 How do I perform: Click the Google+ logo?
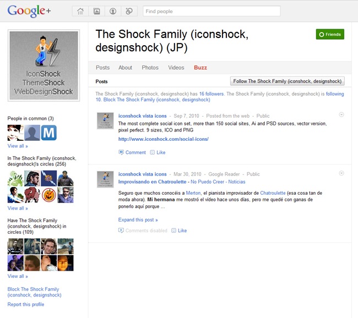pyautogui.click(x=29, y=11)
